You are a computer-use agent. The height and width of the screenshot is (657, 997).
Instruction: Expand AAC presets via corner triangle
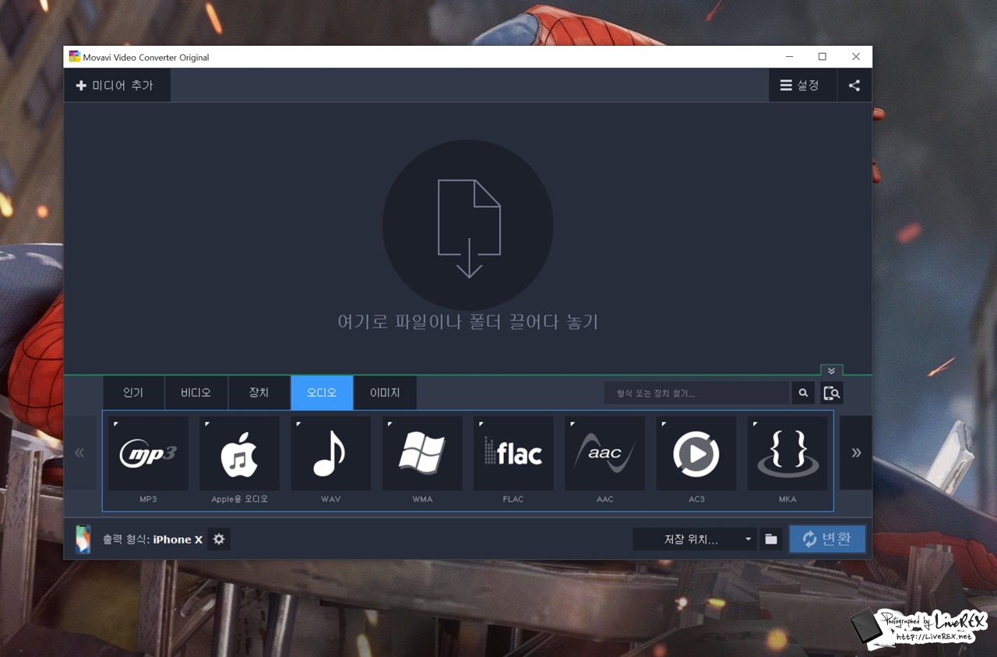coord(572,424)
